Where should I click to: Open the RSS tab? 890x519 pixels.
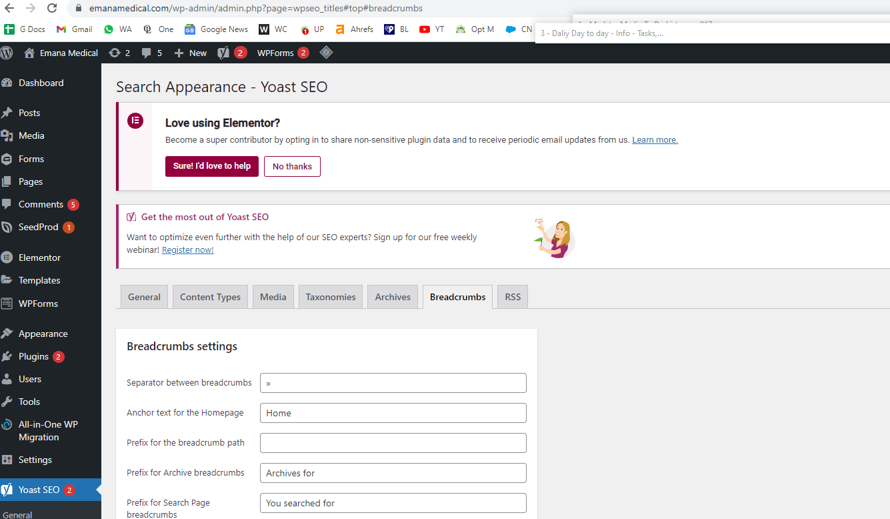point(513,297)
